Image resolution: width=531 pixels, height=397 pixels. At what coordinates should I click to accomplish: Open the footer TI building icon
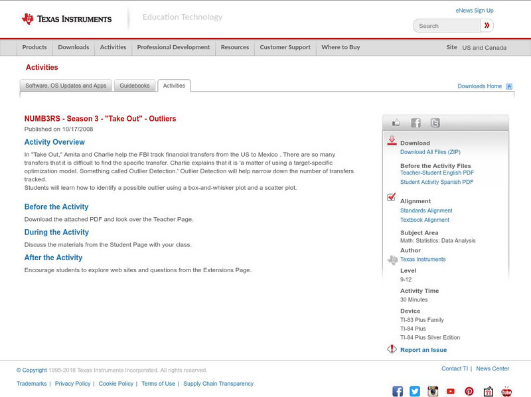point(488,391)
